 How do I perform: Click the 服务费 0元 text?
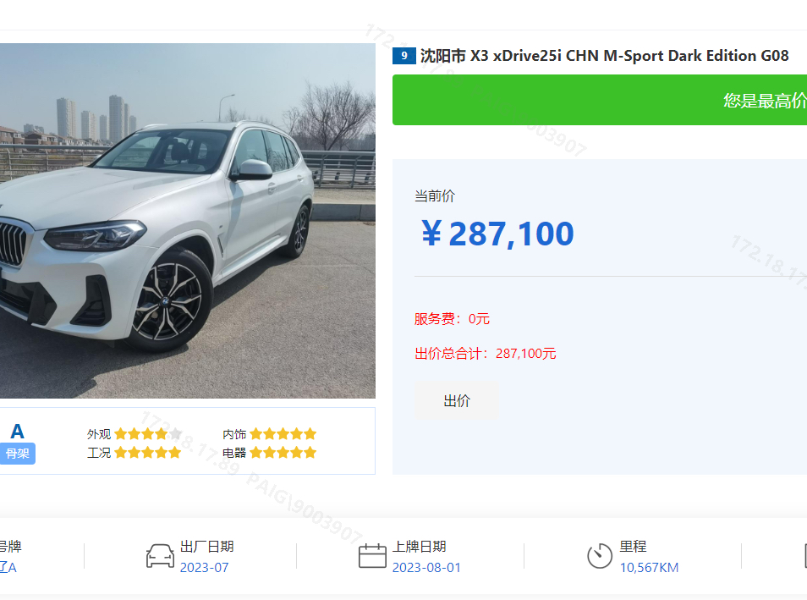coord(452,319)
